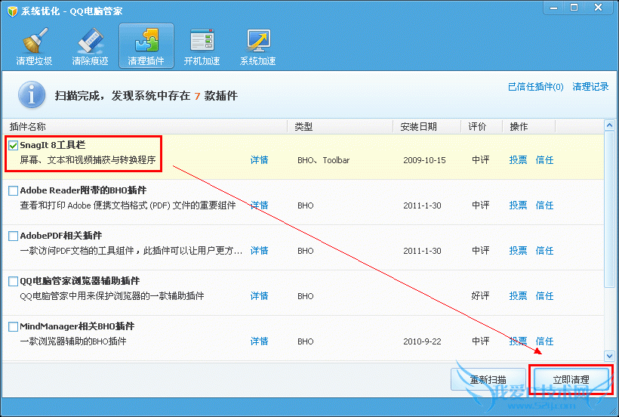Open the 系统加速 monitor tool

pos(257,47)
